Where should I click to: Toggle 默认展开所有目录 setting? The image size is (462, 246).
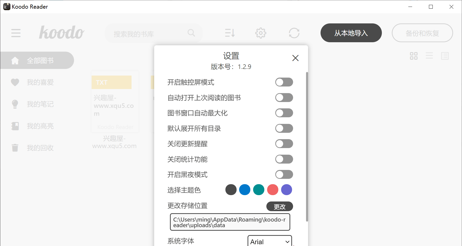click(x=284, y=128)
